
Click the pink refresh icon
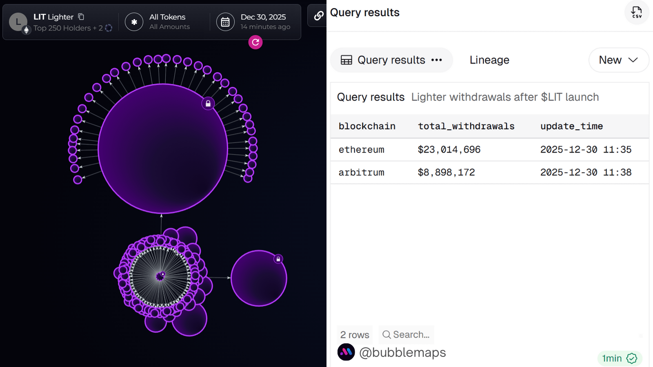coord(255,42)
